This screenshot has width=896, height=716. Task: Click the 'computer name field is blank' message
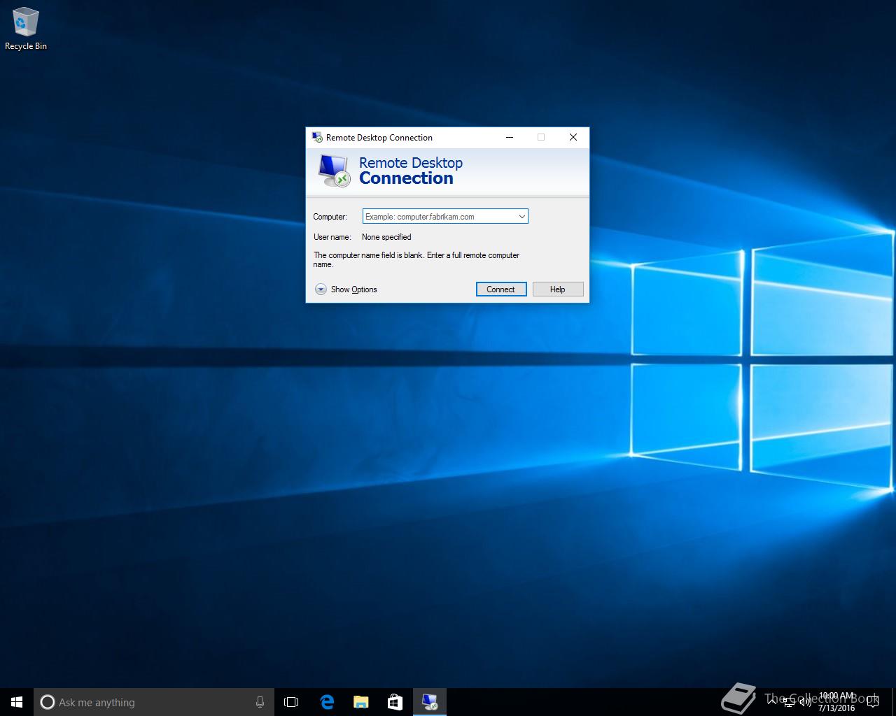(x=416, y=260)
